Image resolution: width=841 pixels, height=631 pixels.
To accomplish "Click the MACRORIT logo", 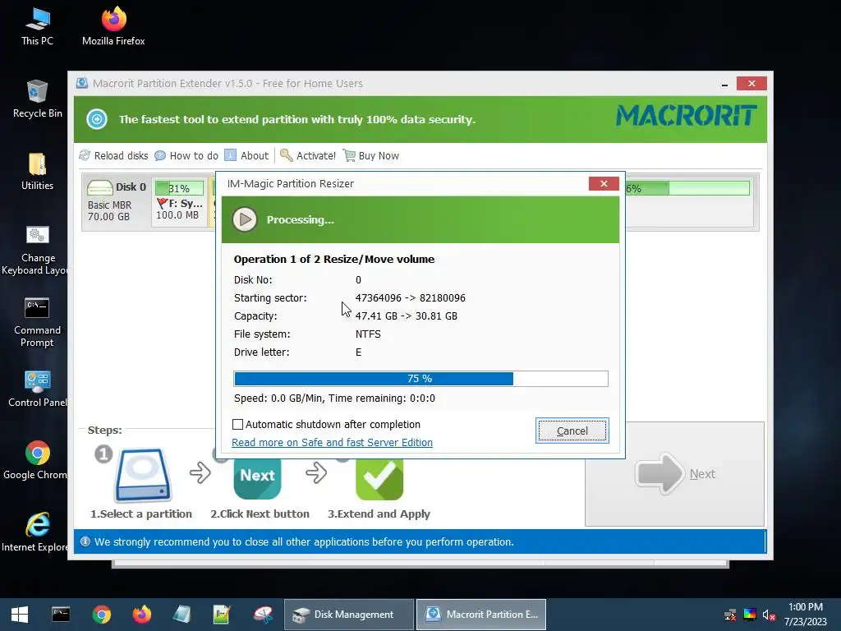I will click(687, 116).
